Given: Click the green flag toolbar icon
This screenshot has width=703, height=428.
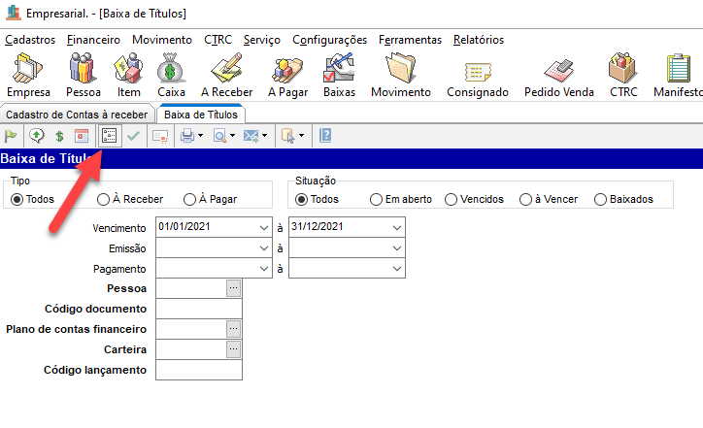Looking at the screenshot, I should [12, 136].
